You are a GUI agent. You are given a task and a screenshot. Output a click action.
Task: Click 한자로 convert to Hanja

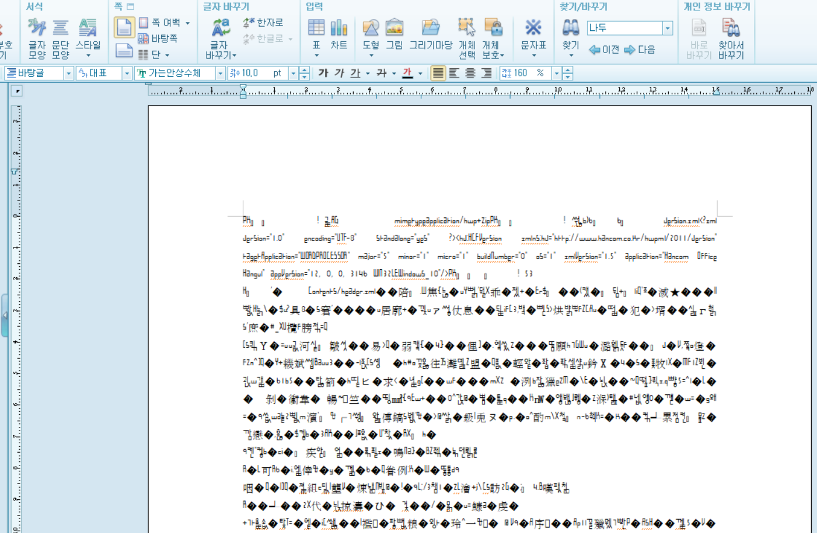click(263, 23)
